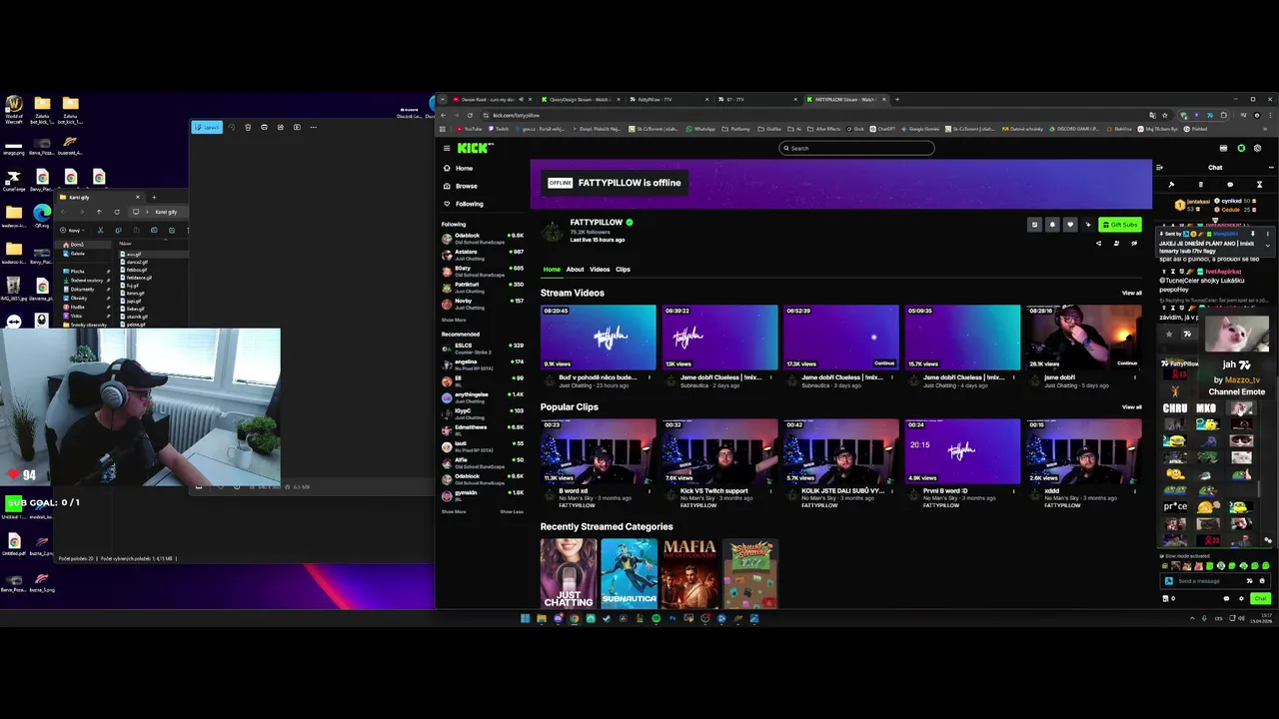Open the WhatsApp bookmark in bookmarks bar
1279x719 pixels.
[700, 129]
